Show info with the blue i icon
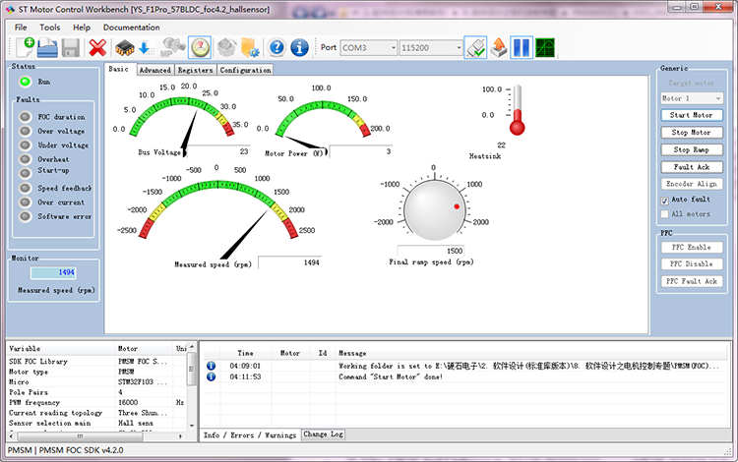 tap(299, 47)
